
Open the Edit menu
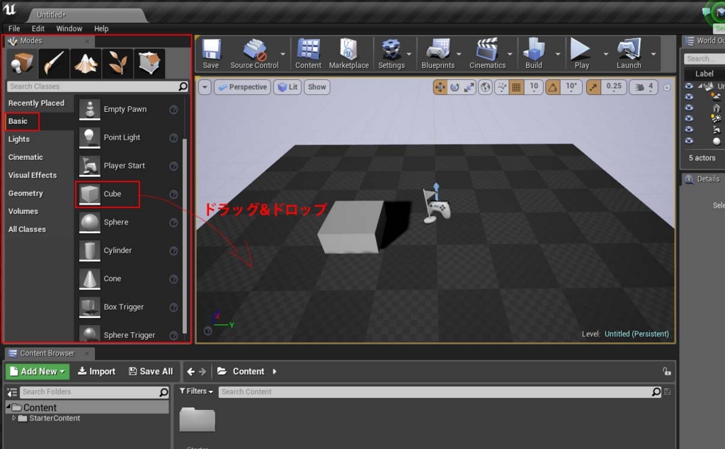click(38, 28)
